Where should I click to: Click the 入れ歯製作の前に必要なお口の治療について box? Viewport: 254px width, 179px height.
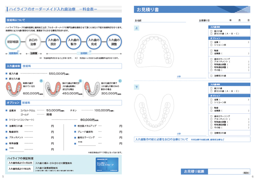(x=192, y=140)
